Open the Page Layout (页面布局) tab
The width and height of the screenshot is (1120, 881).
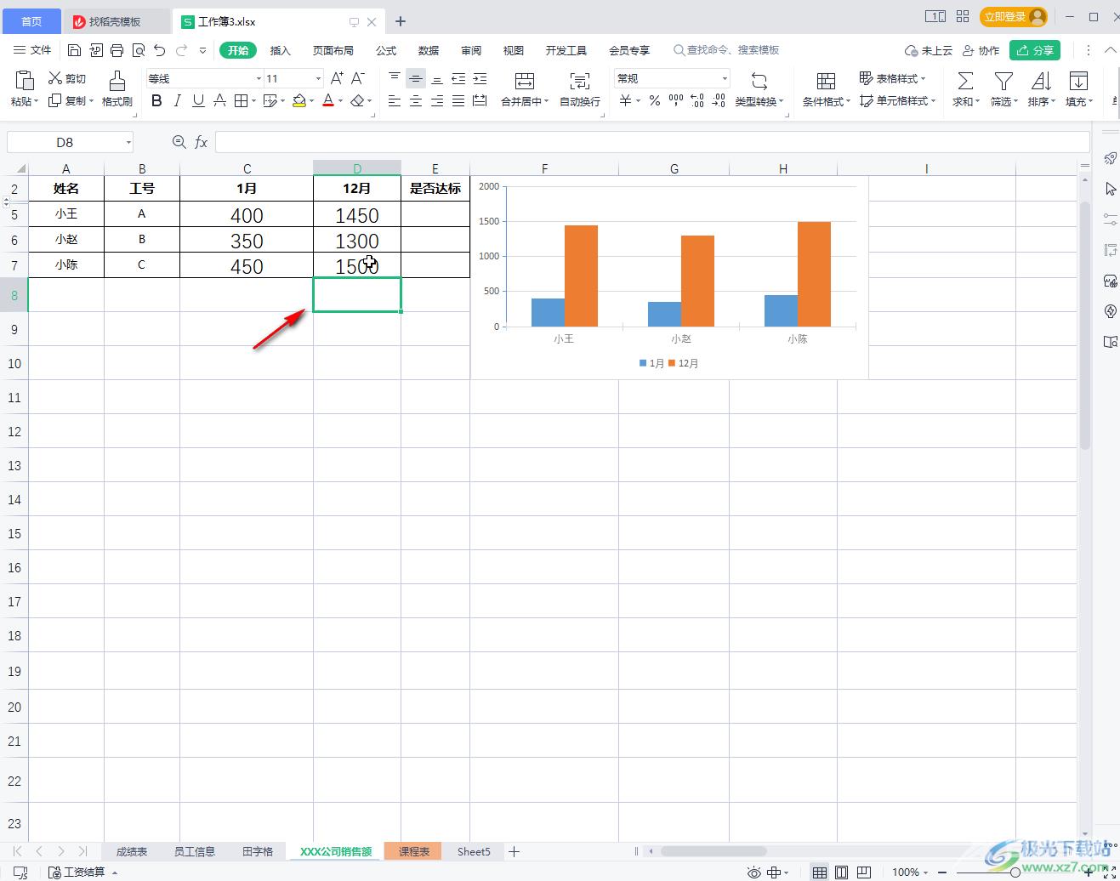(x=333, y=50)
